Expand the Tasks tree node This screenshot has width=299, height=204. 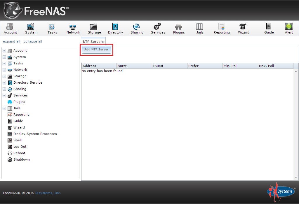(4, 63)
